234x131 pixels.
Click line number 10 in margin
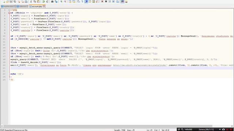click(x=4, y=36)
